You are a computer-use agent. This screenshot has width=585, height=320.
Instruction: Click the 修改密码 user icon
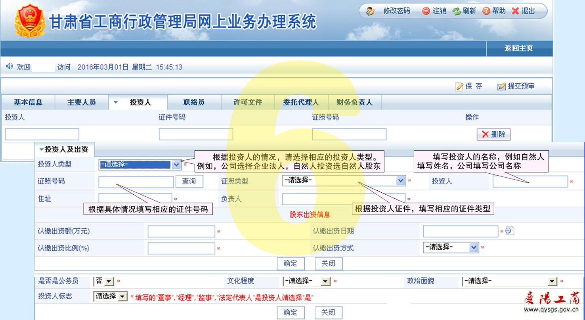click(371, 11)
